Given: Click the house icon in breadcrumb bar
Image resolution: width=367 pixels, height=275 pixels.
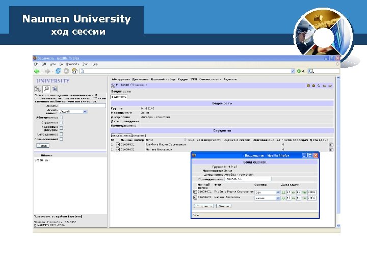Looking at the screenshot, I should click(313, 86).
